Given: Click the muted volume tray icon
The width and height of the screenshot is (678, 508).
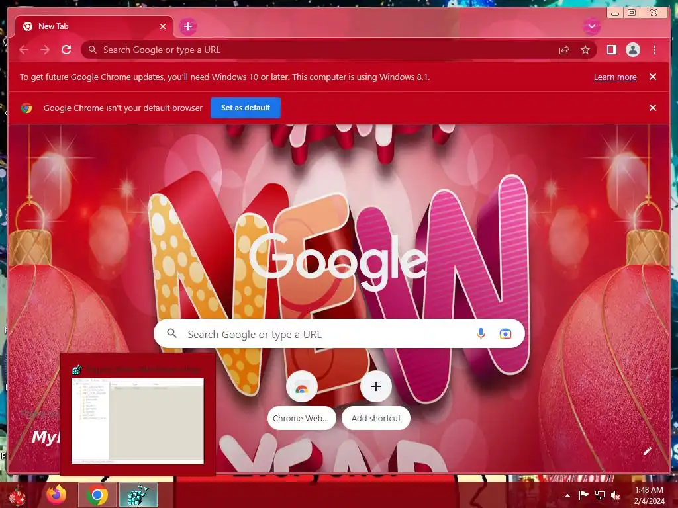Looking at the screenshot, I should (x=616, y=495).
